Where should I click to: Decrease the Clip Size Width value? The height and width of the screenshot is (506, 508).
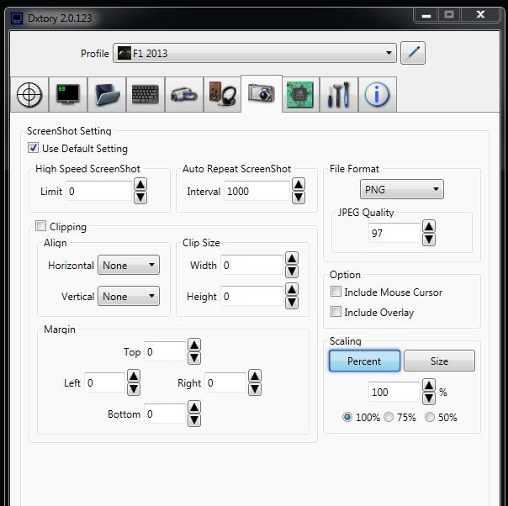(292, 271)
